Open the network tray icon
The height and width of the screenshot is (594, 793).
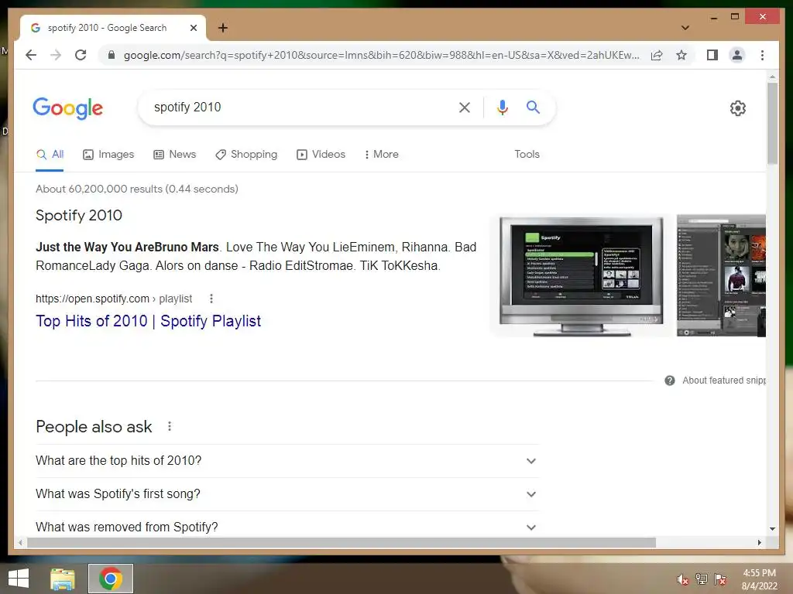(x=702, y=579)
